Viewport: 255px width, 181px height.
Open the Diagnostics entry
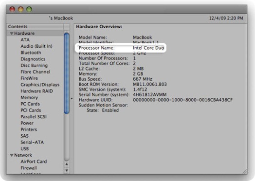point(33,59)
